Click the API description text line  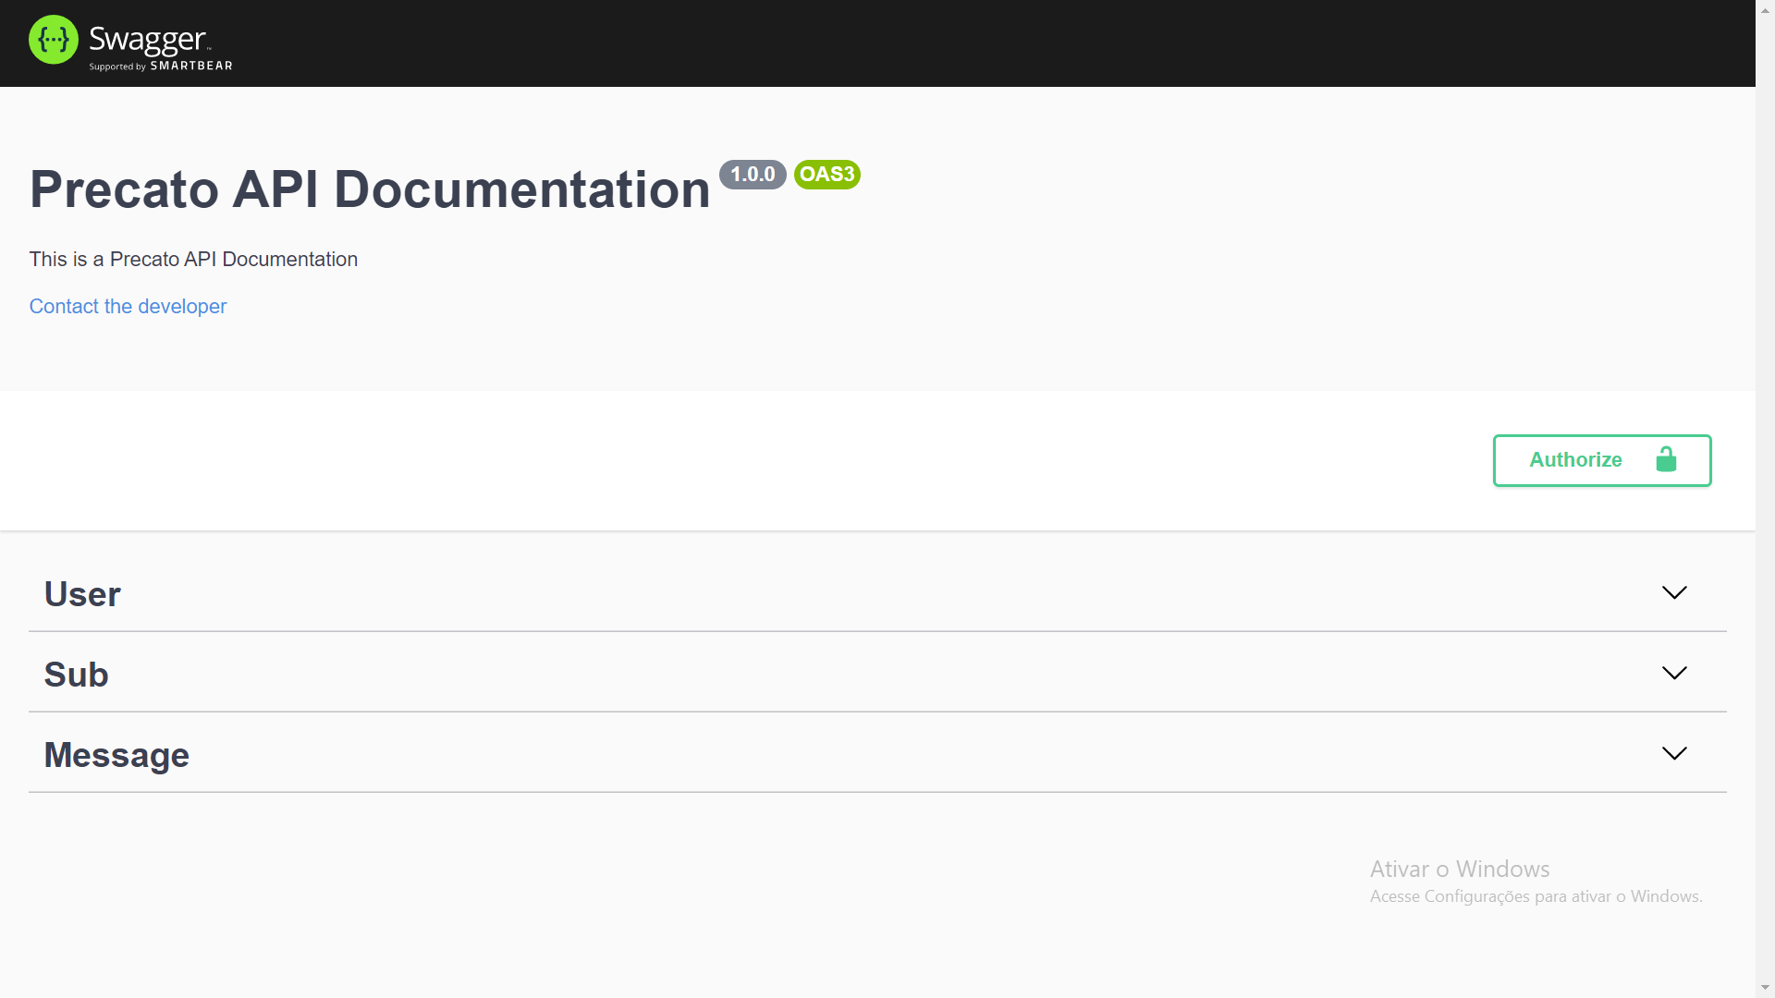193,260
